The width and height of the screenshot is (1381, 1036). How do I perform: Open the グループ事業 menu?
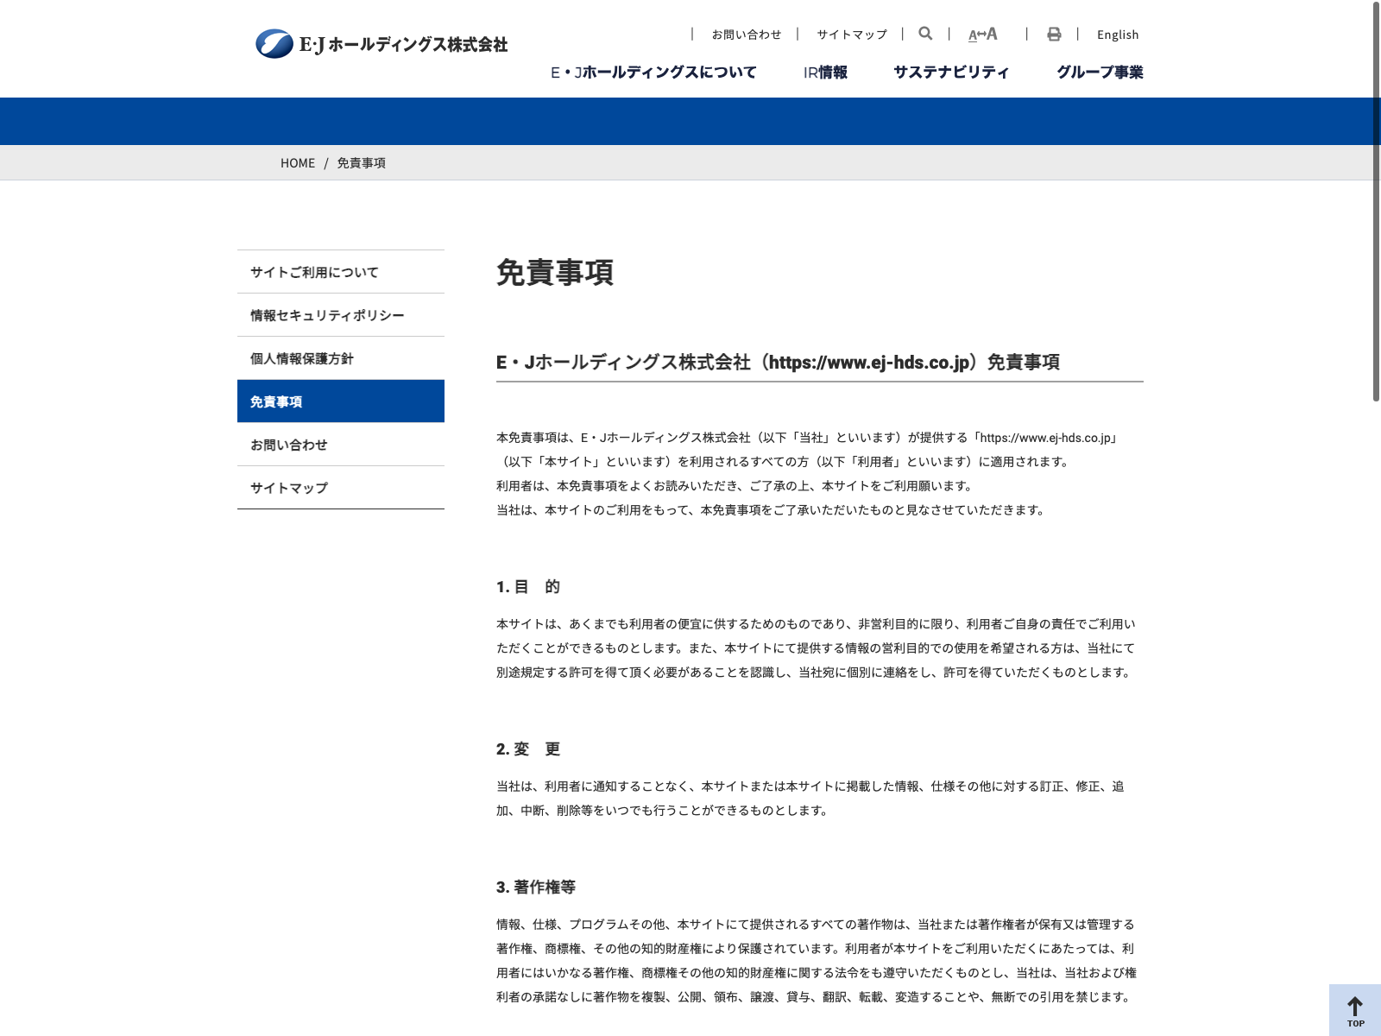tap(1100, 73)
